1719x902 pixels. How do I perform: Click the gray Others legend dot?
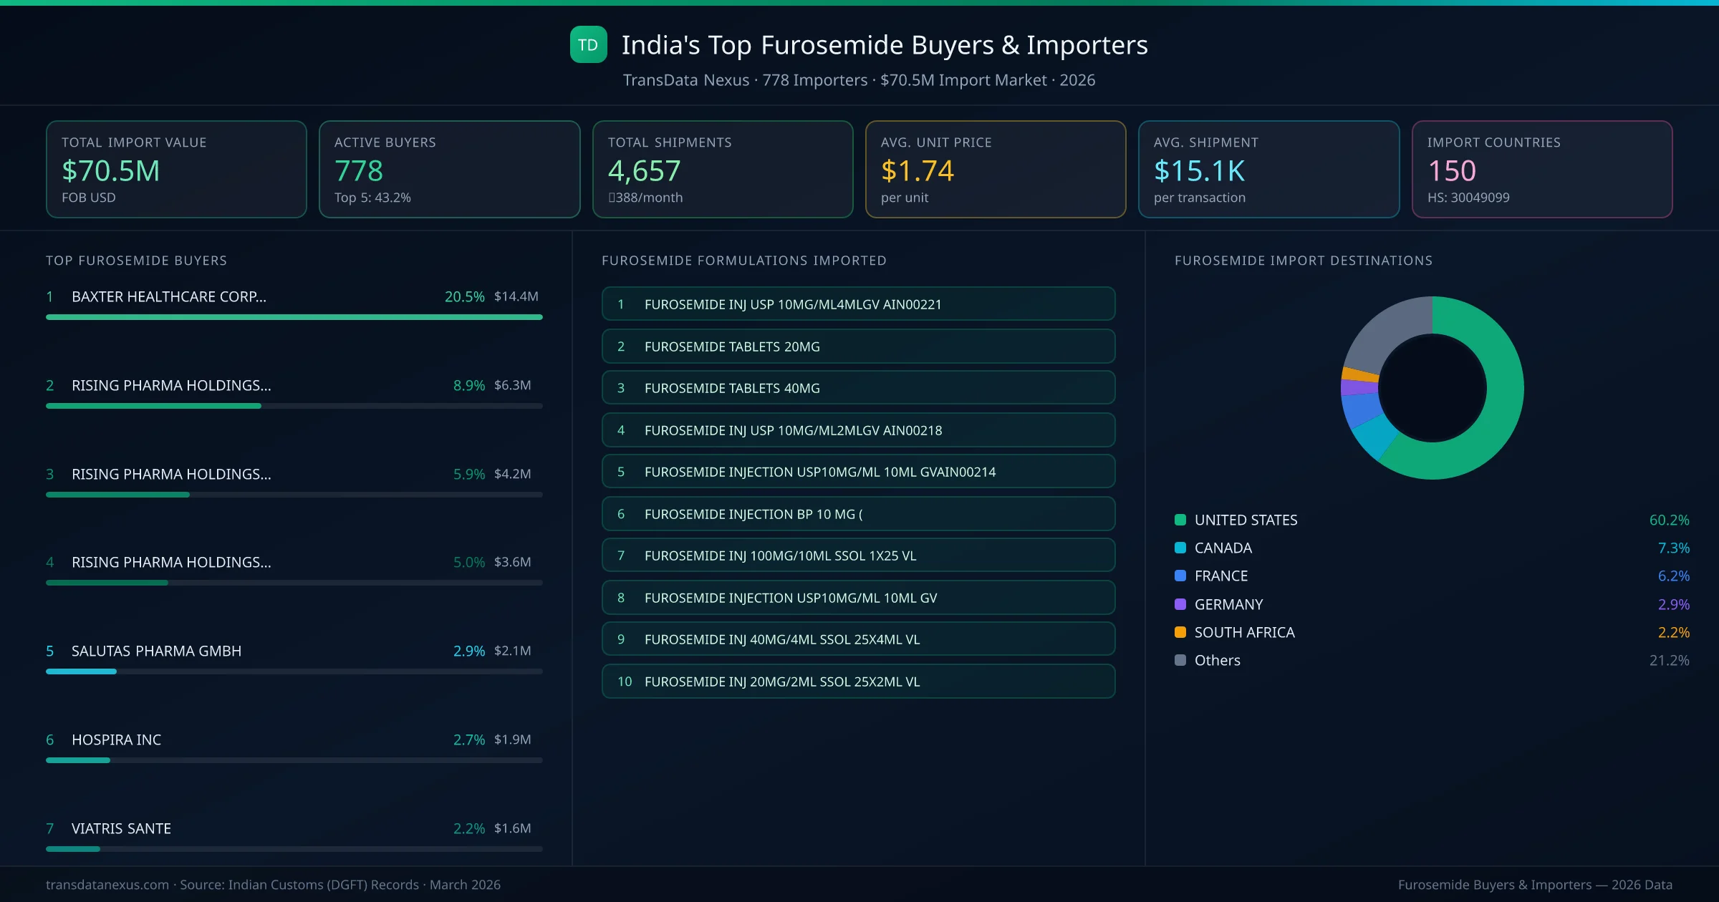(1179, 660)
